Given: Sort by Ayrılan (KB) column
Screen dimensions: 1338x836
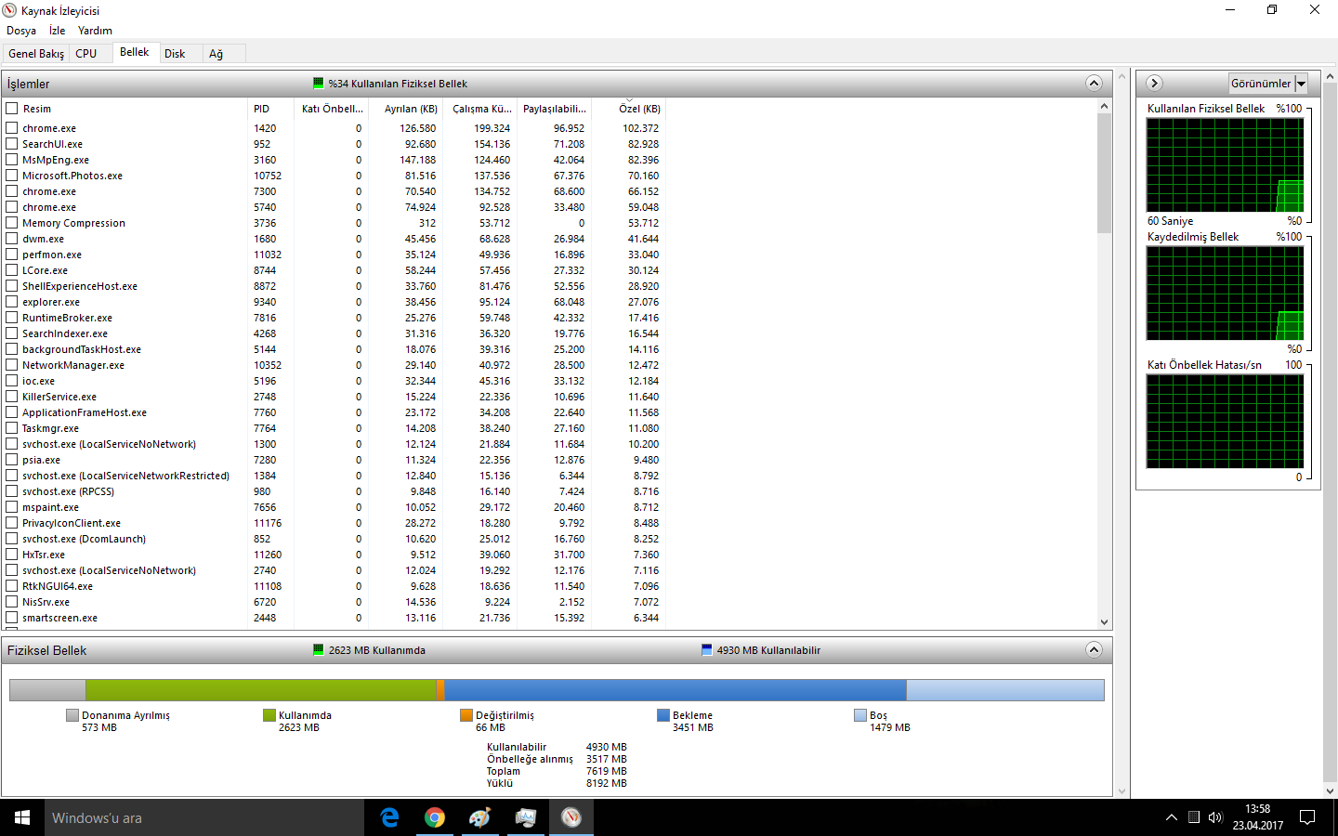Looking at the screenshot, I should [x=405, y=109].
